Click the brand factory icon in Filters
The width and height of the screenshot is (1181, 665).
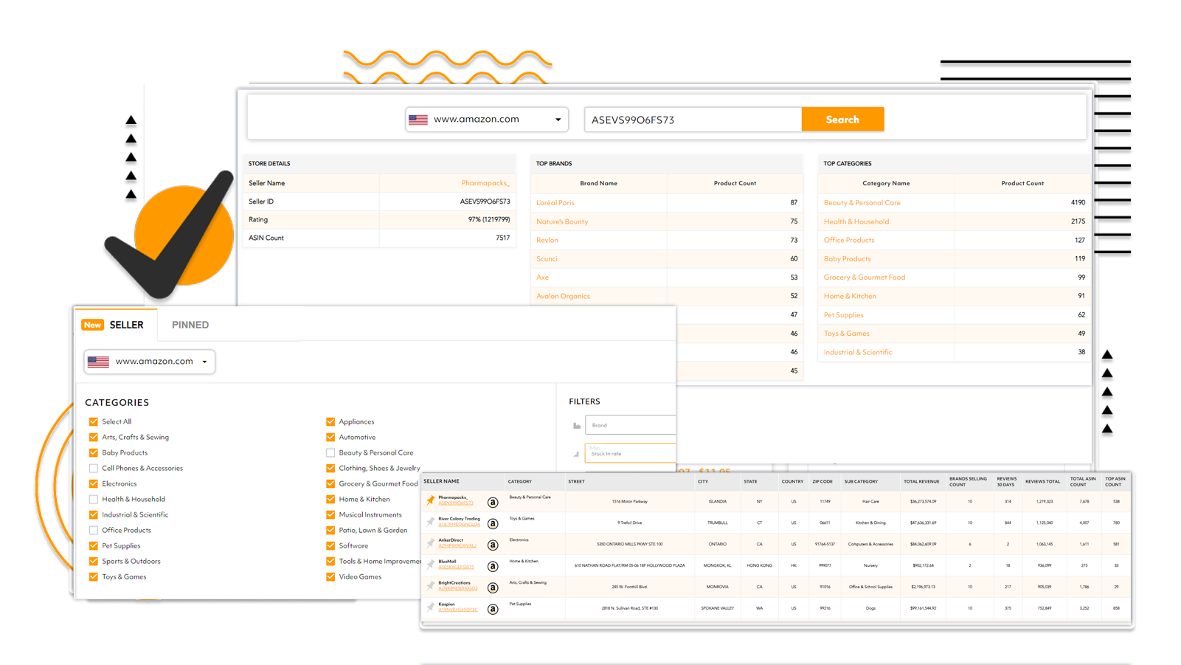[577, 424]
